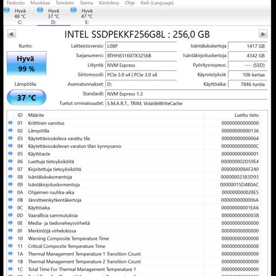Click status icon of Käytettävissäoleva varattu tila row
Image resolution: width=276 pixels, height=276 pixels.
tap(10, 138)
